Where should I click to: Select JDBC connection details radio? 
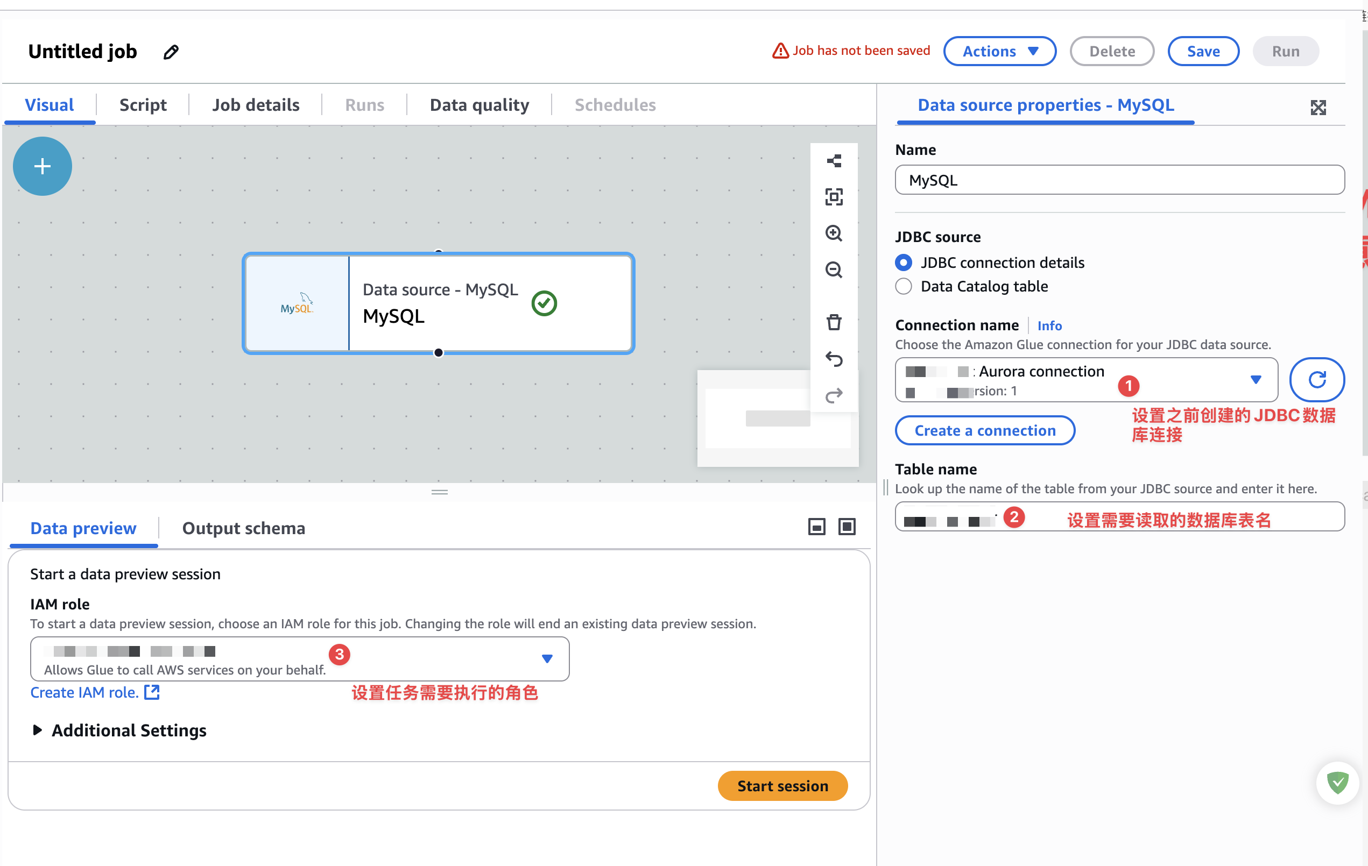[903, 262]
